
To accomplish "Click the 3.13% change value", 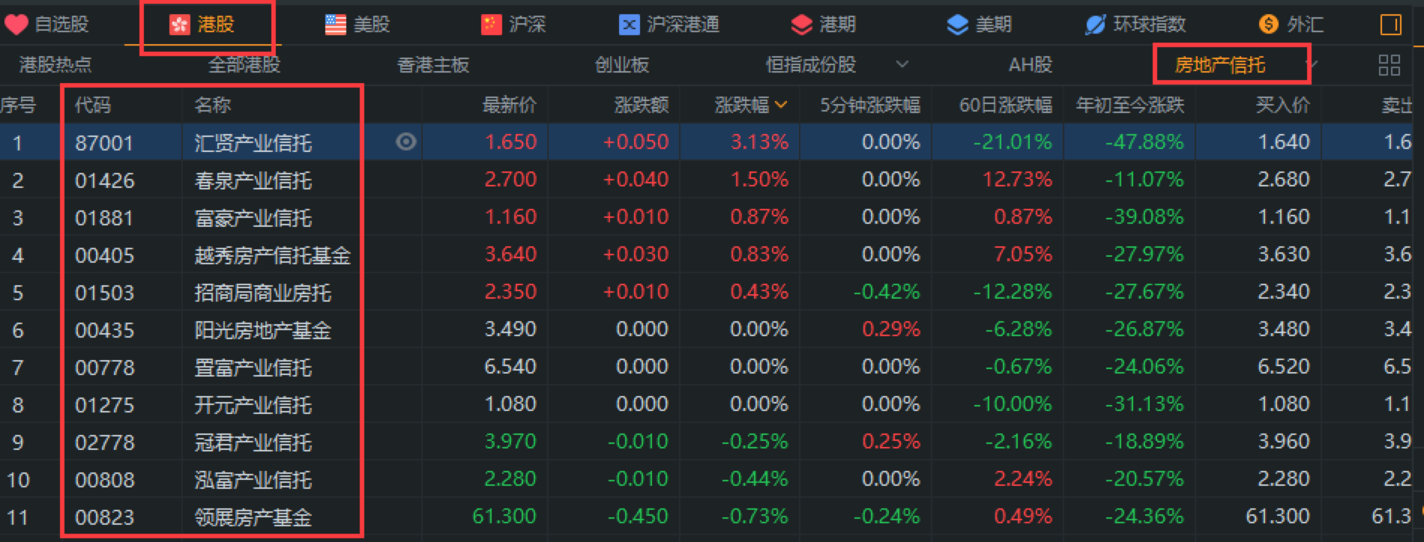I will pos(760,141).
